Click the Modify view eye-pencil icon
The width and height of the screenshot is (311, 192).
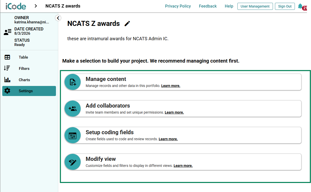click(73, 162)
